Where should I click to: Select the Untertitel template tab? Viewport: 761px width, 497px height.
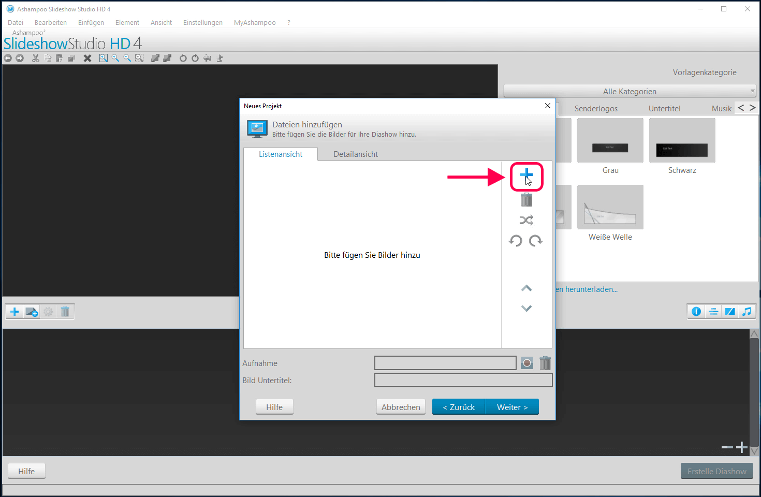[664, 108]
